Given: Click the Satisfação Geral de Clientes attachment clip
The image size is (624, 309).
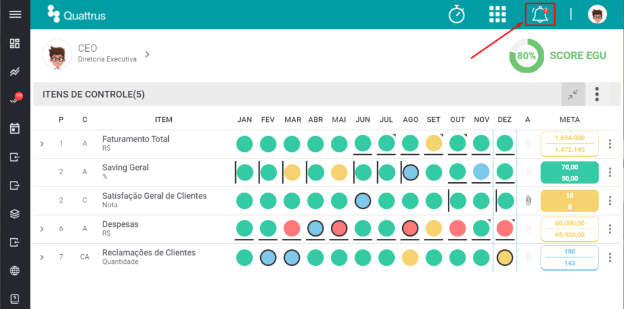Looking at the screenshot, I should 528,201.
